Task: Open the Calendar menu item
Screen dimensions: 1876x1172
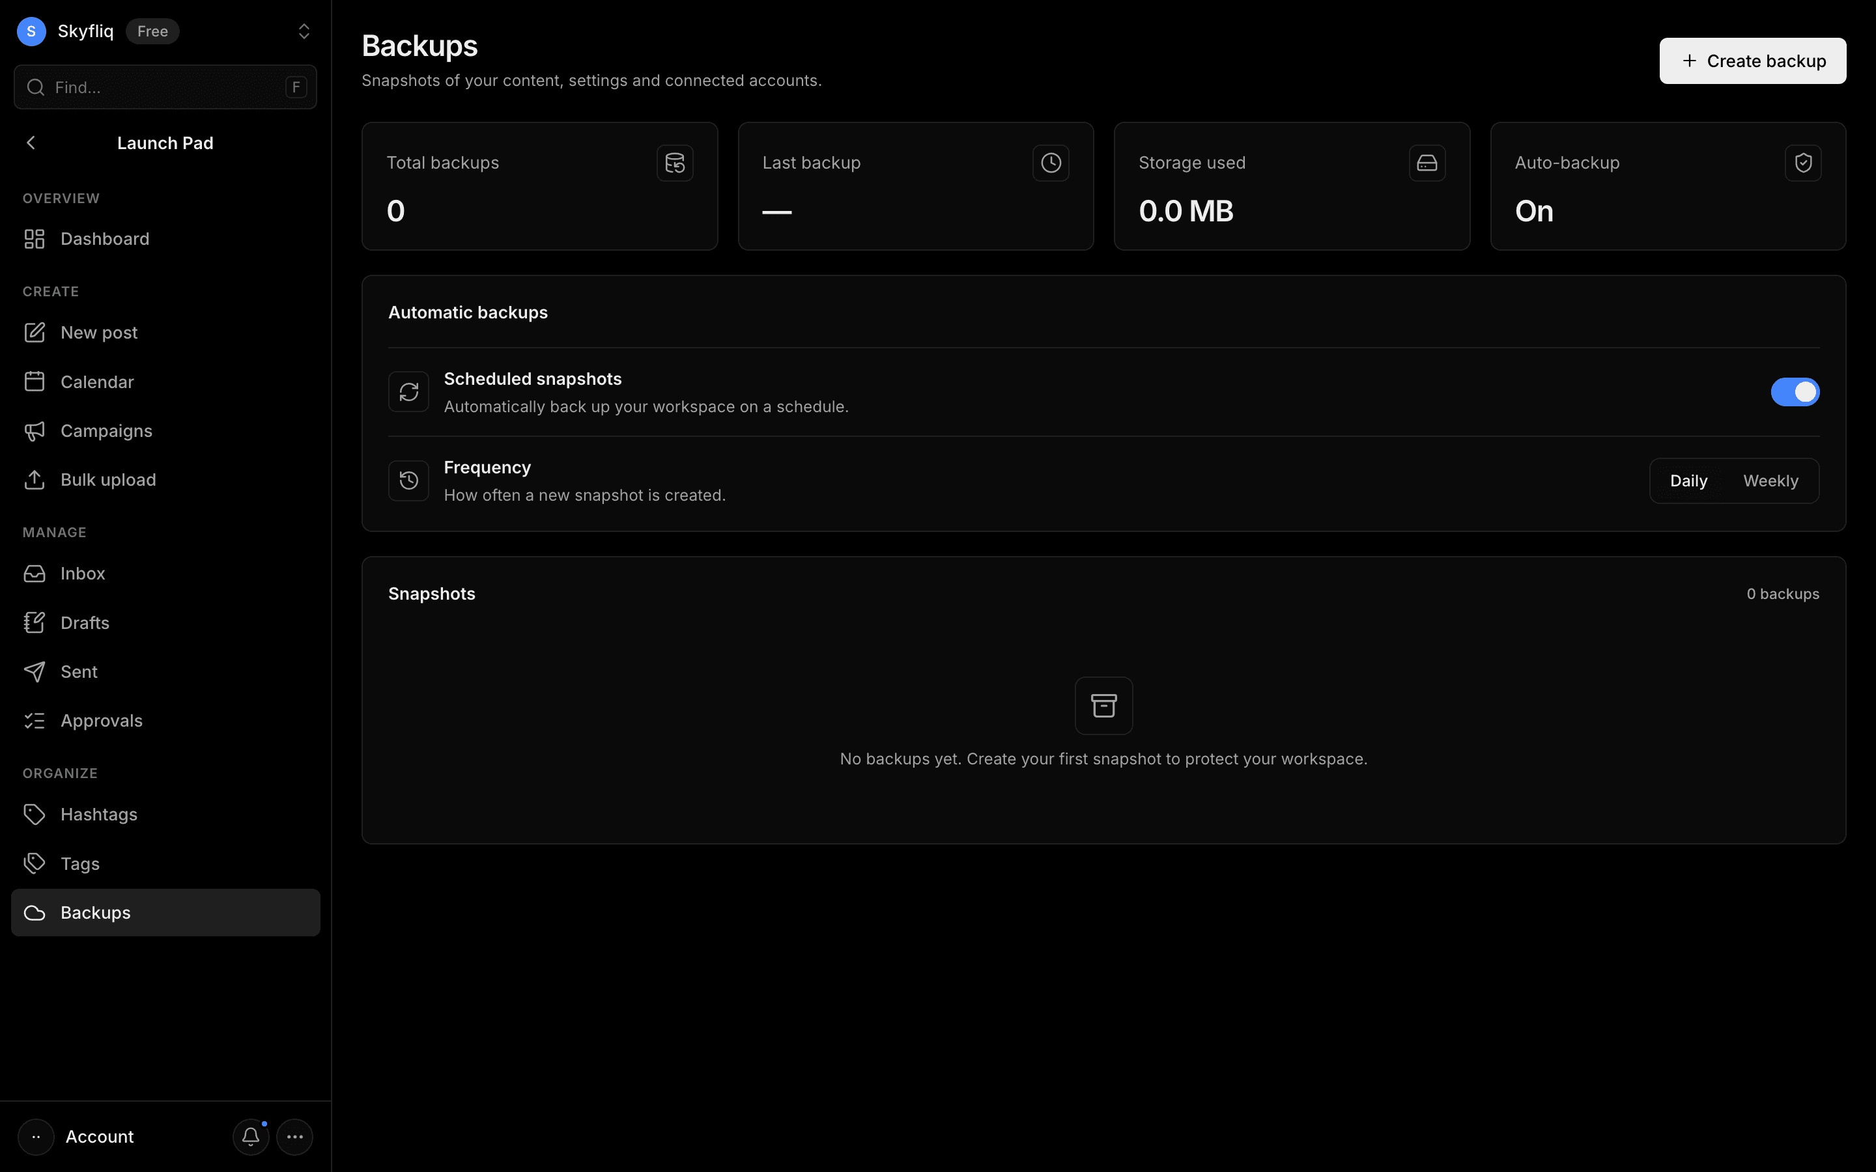Action: (x=165, y=382)
